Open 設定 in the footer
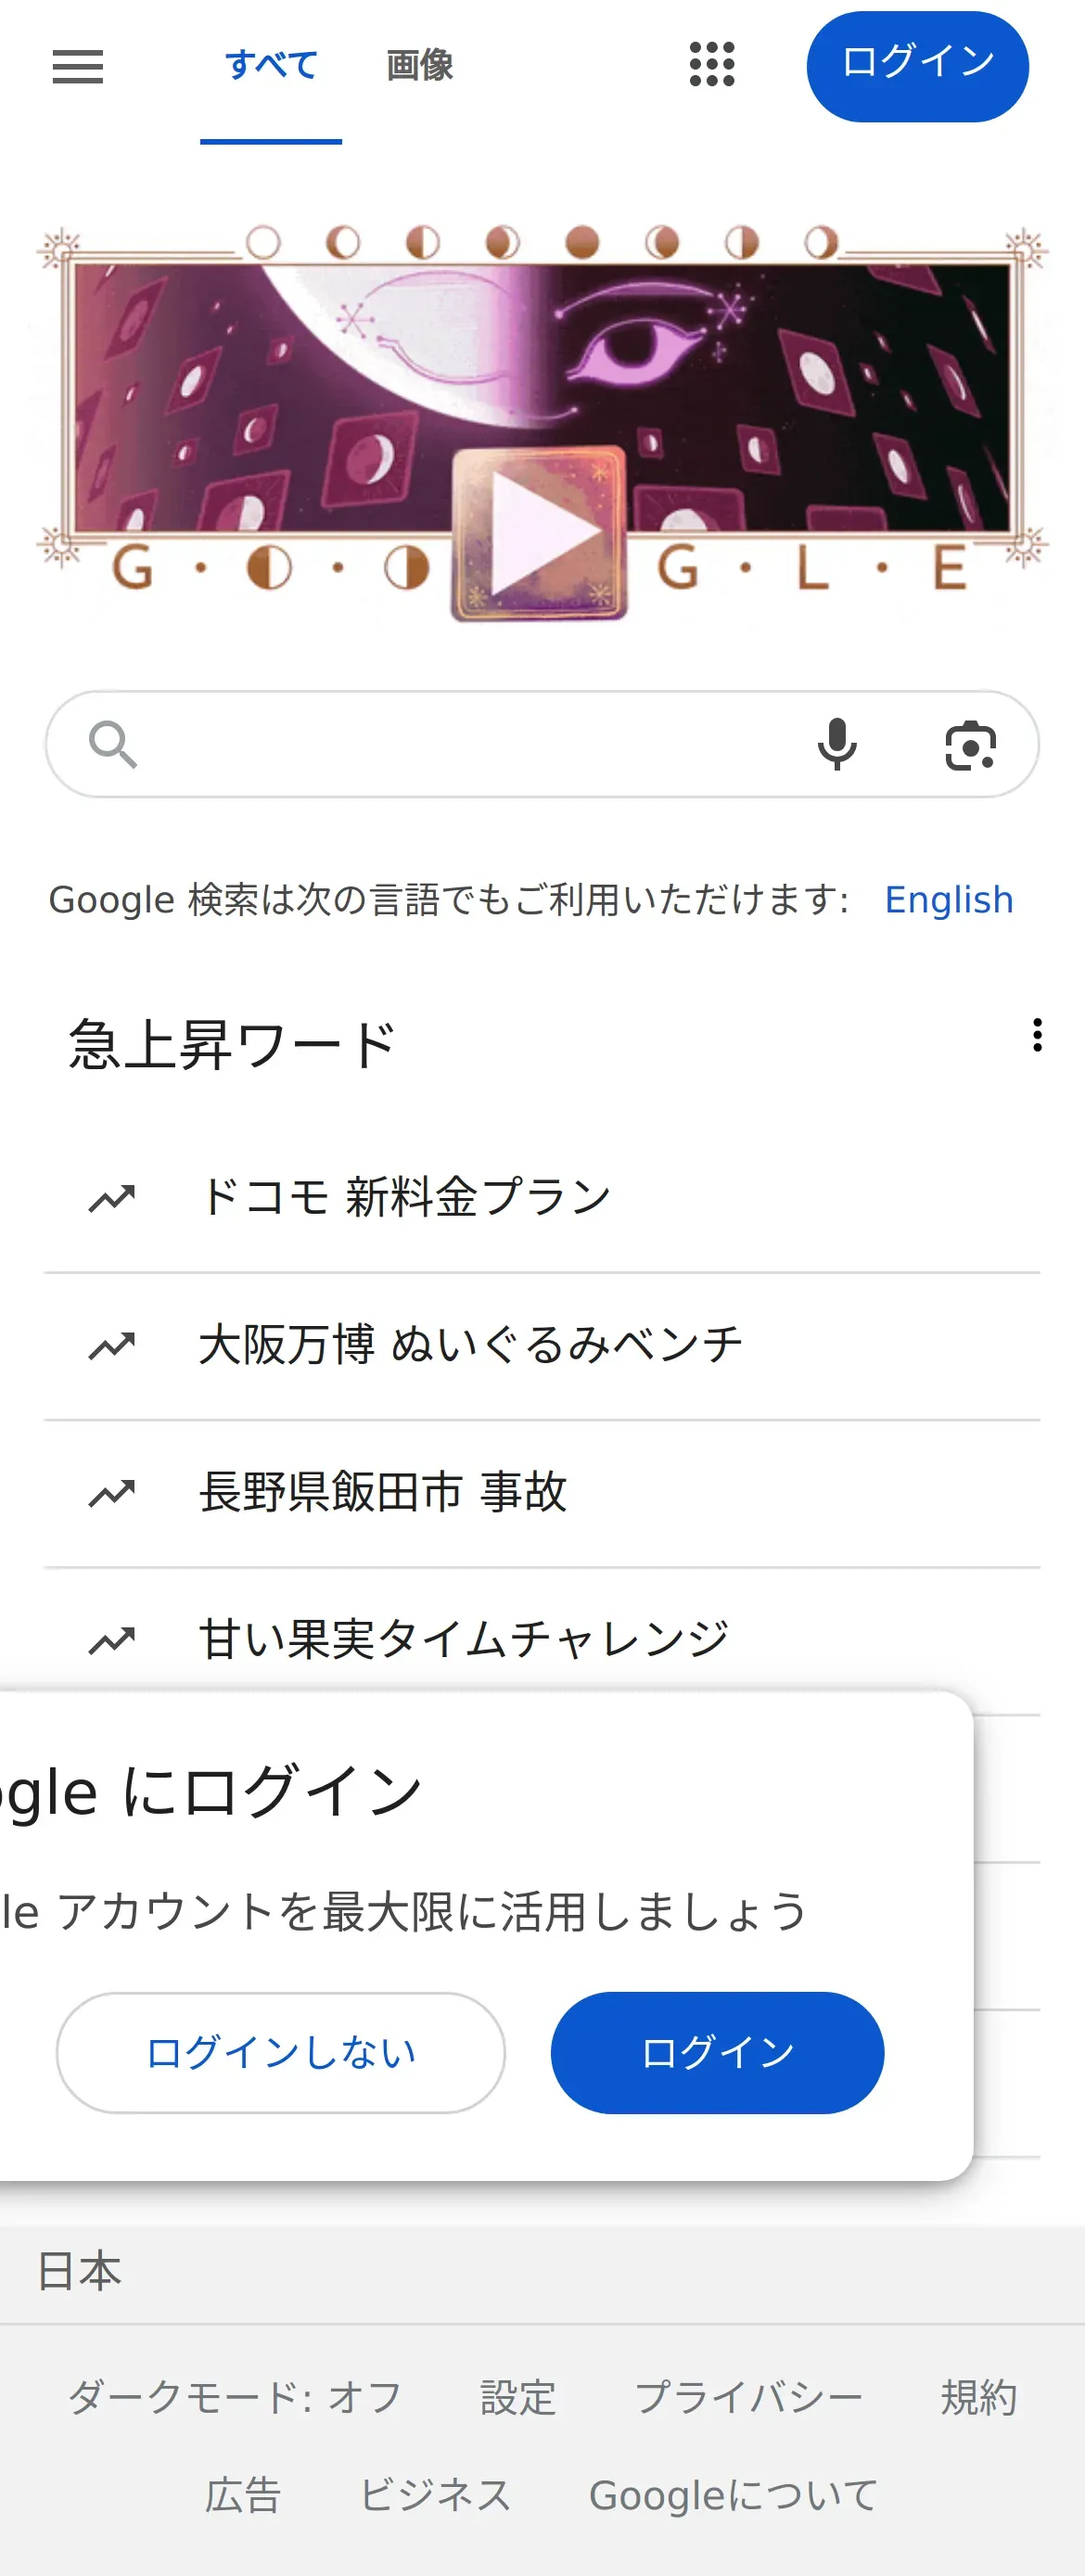The image size is (1085, 2576). (x=518, y=2397)
